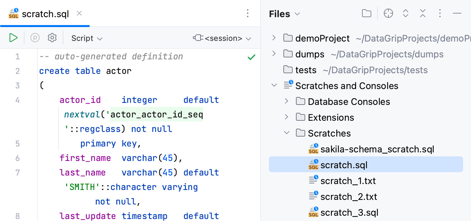Expand the Database Consoles folder
471x221 pixels.
286,101
